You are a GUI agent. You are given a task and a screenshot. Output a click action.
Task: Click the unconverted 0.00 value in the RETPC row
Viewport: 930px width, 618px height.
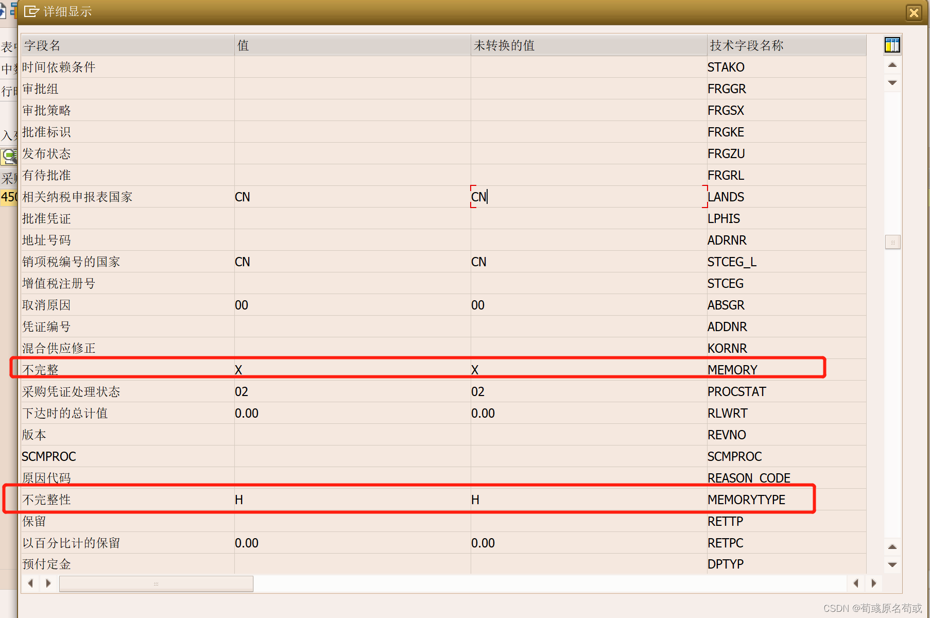(x=483, y=543)
